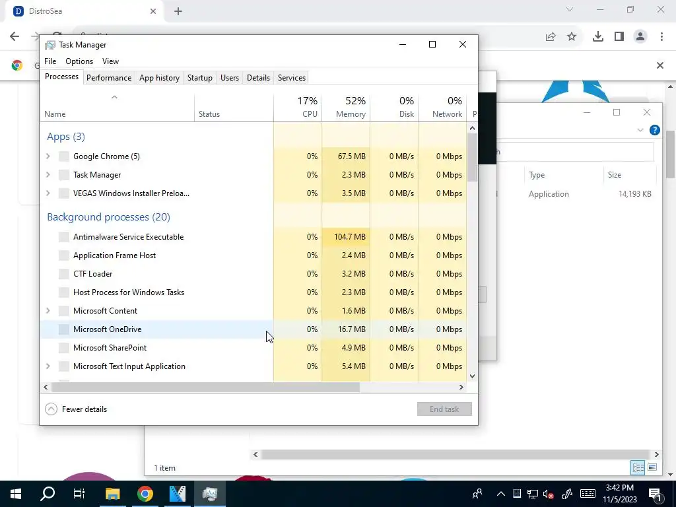Viewport: 676px width, 507px height.
Task: Sort processes by the Memory column
Action: 346,107
